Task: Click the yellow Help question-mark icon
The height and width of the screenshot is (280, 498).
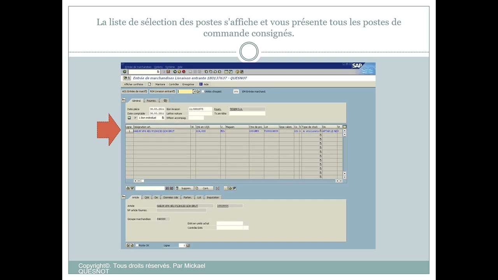Action: pos(237,72)
